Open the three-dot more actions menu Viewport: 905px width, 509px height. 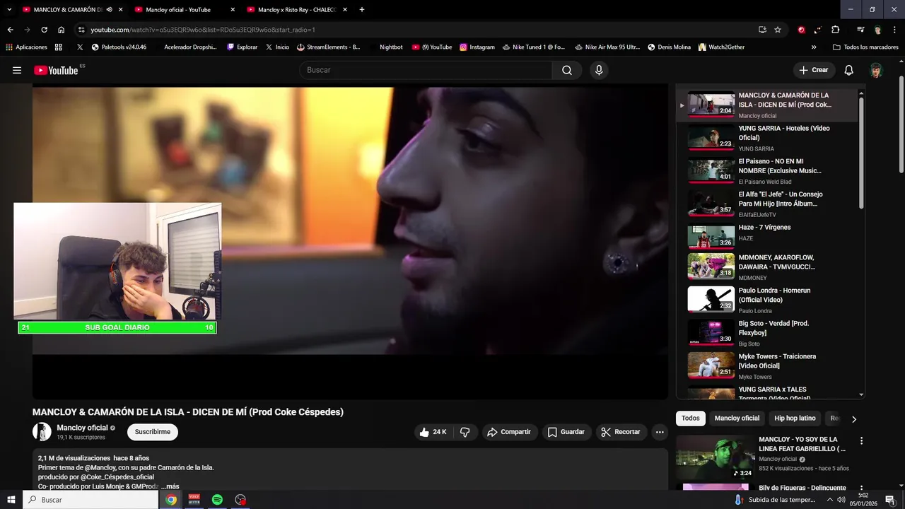coord(660,432)
